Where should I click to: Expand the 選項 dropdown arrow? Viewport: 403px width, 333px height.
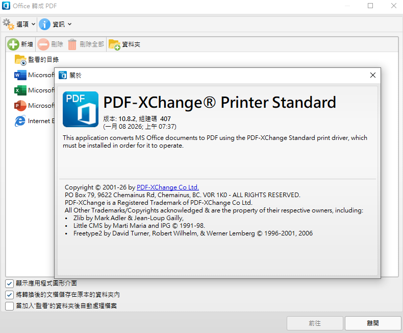click(33, 24)
